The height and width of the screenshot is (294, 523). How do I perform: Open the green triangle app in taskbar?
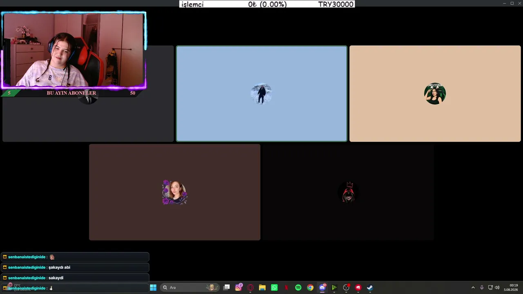334,287
